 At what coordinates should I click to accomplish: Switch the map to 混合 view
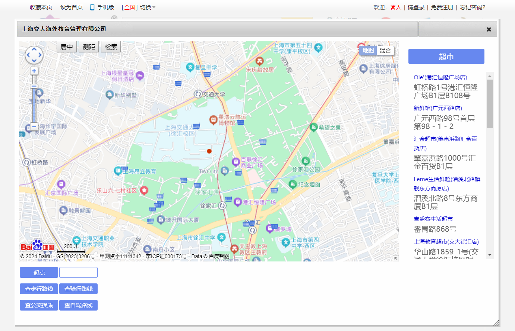pyautogui.click(x=385, y=51)
